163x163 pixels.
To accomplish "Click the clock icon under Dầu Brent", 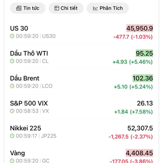I will [x=12, y=86].
